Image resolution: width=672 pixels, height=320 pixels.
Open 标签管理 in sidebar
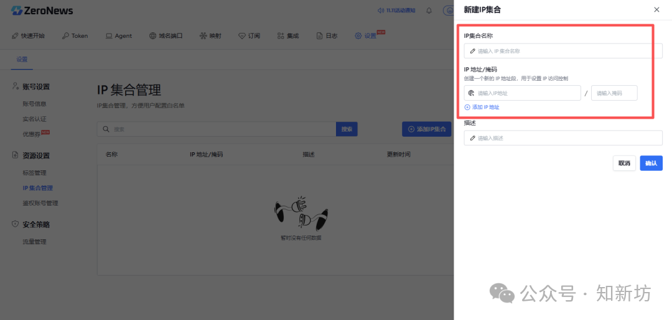(34, 173)
